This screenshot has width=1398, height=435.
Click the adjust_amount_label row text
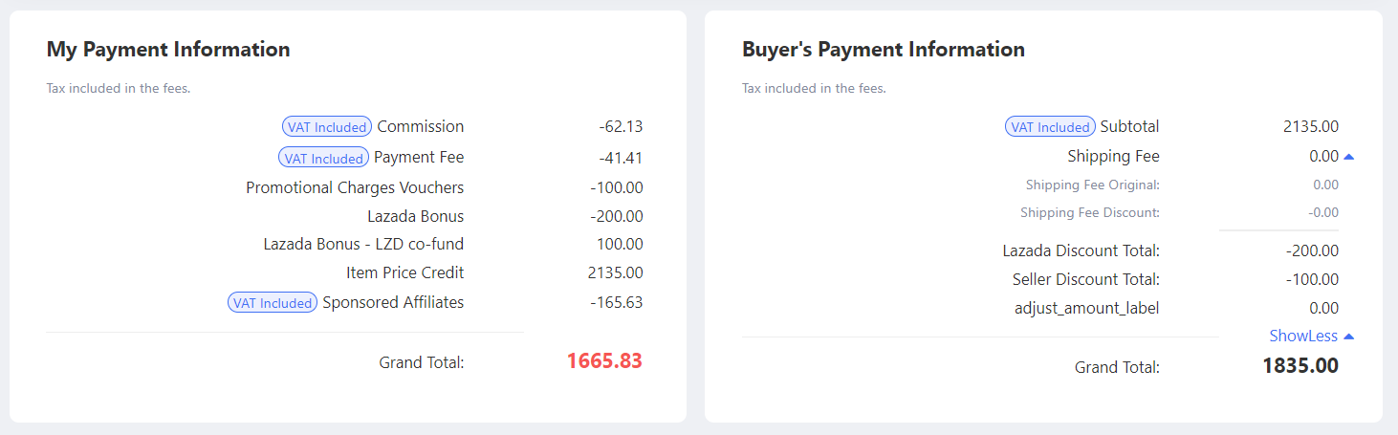[1086, 308]
